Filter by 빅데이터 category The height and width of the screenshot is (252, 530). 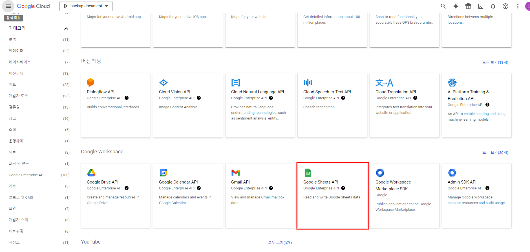click(x=39, y=51)
